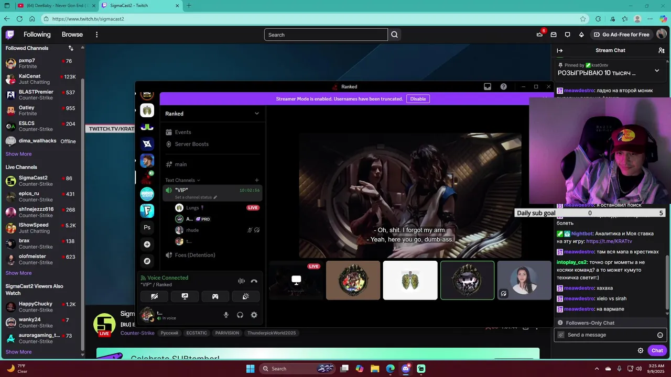The image size is (671, 377).
Task: Open Twitch home via the purple logo
Action: click(x=10, y=35)
